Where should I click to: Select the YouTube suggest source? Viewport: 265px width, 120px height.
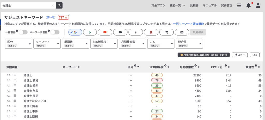tap(105, 32)
